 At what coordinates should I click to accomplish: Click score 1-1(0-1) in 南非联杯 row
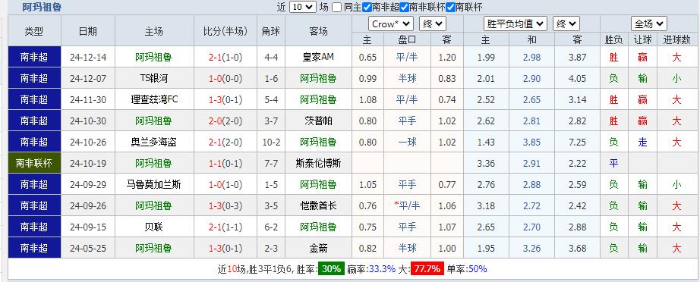(225, 164)
